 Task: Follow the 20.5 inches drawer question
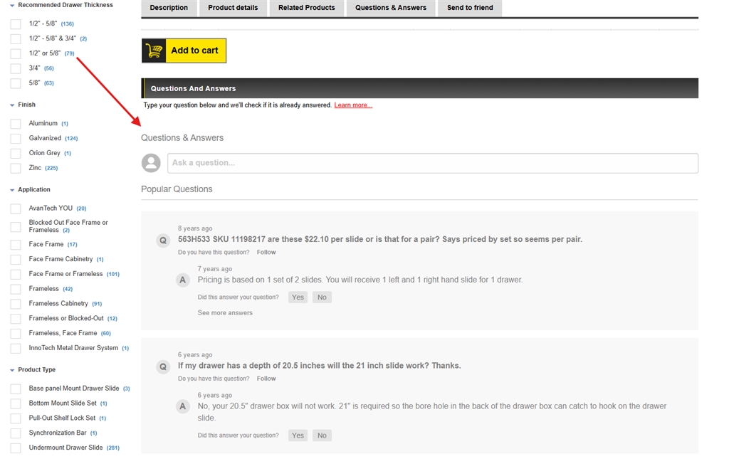point(266,379)
